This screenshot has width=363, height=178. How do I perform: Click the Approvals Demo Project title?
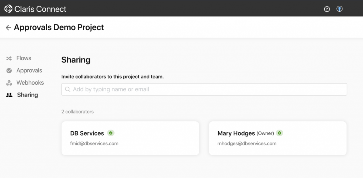point(59,27)
